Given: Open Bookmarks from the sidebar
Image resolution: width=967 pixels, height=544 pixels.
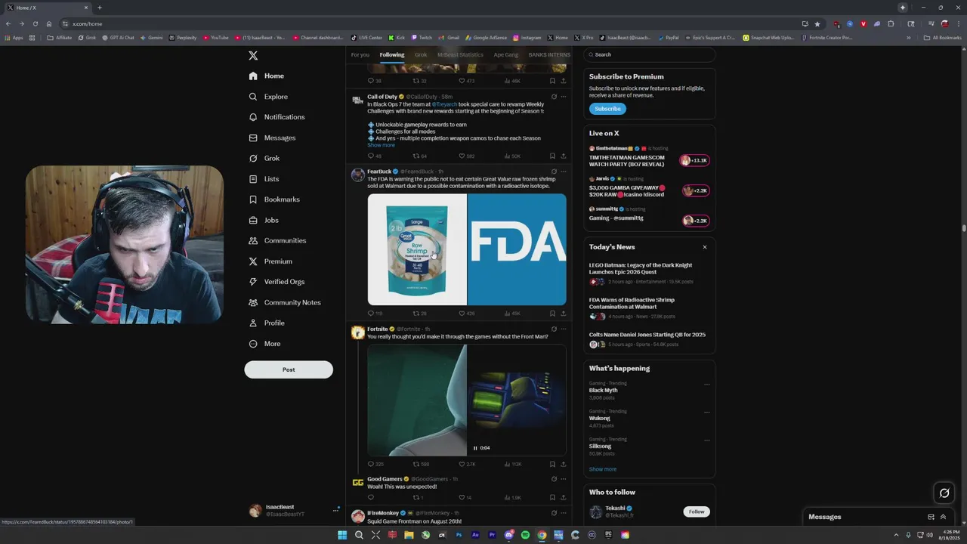Looking at the screenshot, I should (x=274, y=199).
